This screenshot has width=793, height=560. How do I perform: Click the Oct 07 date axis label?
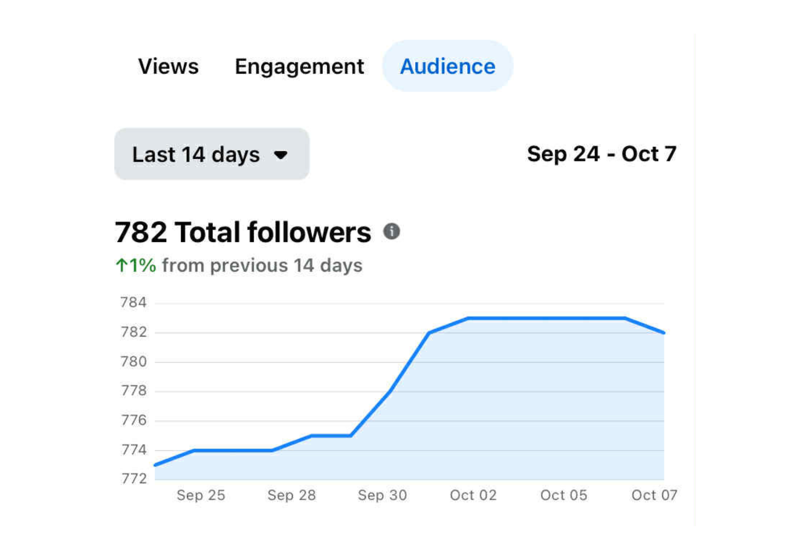click(654, 495)
